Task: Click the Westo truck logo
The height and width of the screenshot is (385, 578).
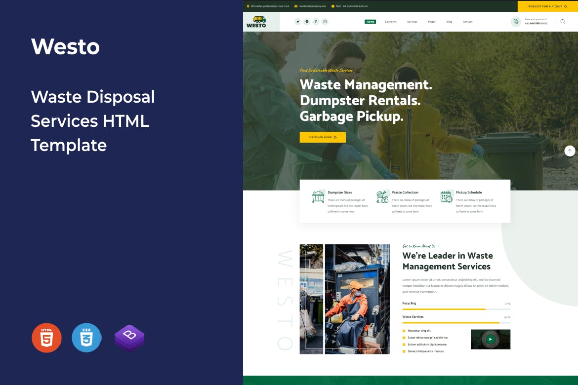Action: coord(256,22)
